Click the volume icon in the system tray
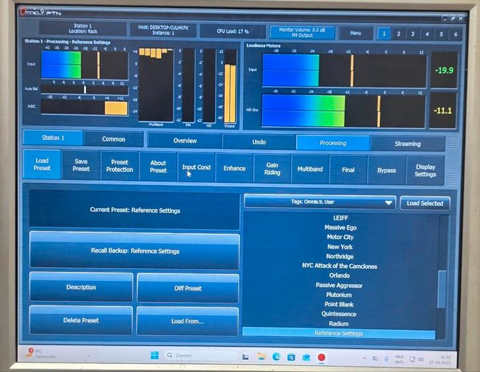The height and width of the screenshot is (372, 480). 420,357
